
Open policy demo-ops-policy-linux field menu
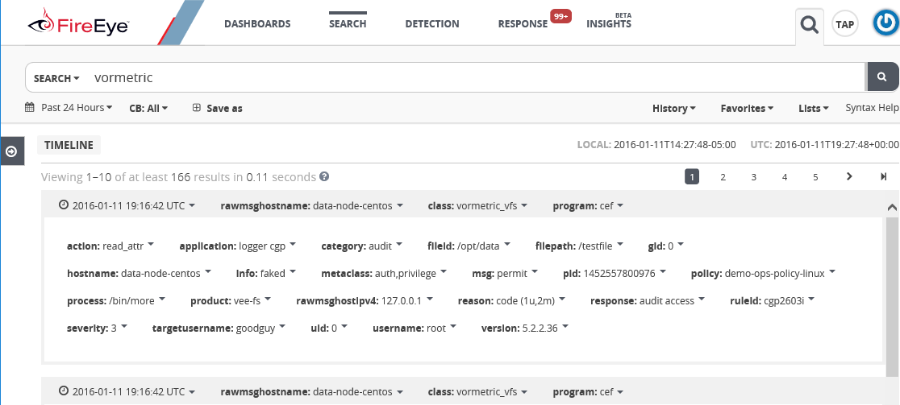764,273
